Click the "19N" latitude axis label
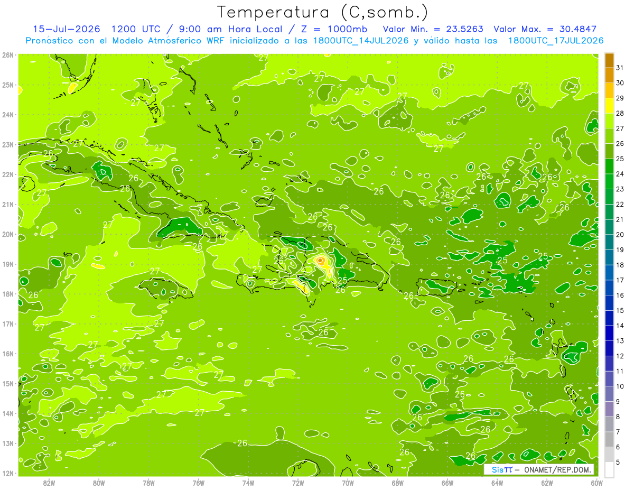 click(x=7, y=264)
